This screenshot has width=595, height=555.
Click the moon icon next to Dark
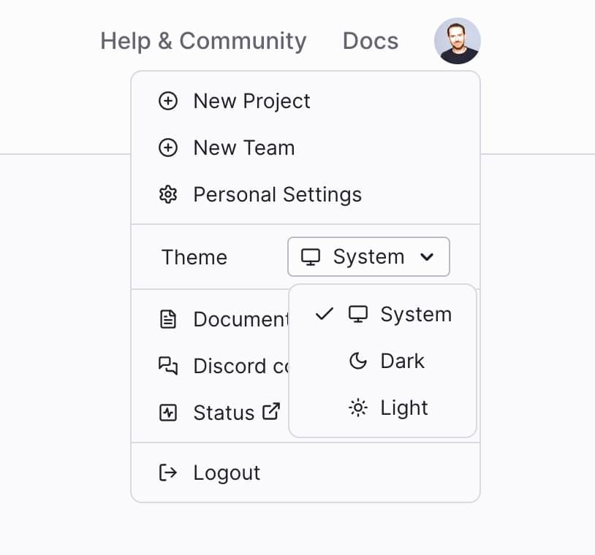357,361
